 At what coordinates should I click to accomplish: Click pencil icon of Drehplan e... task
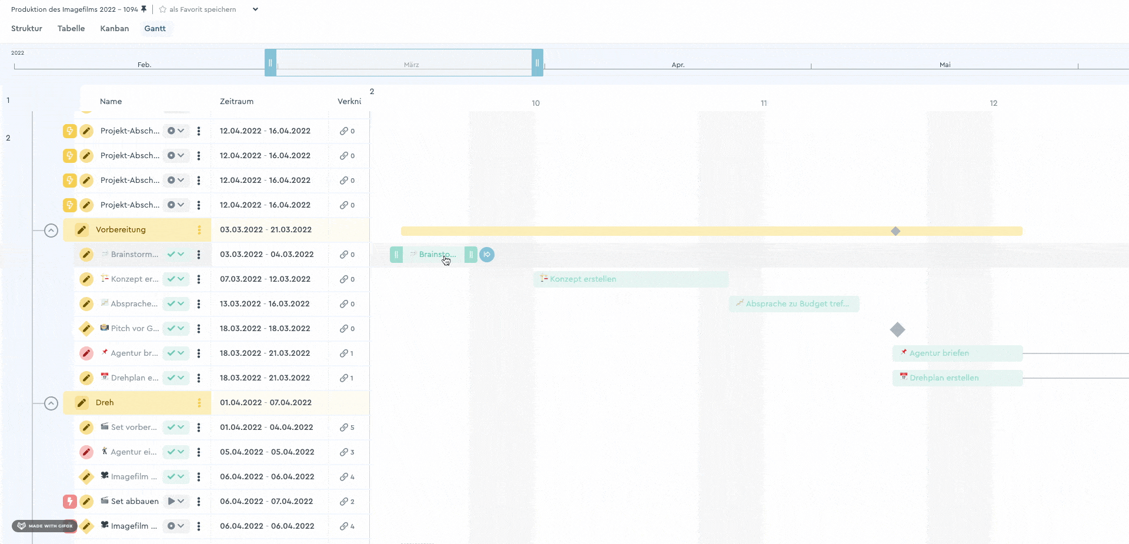click(x=86, y=378)
